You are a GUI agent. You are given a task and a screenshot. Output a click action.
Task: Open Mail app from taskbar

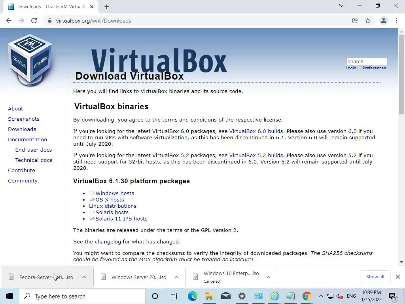pos(225,296)
